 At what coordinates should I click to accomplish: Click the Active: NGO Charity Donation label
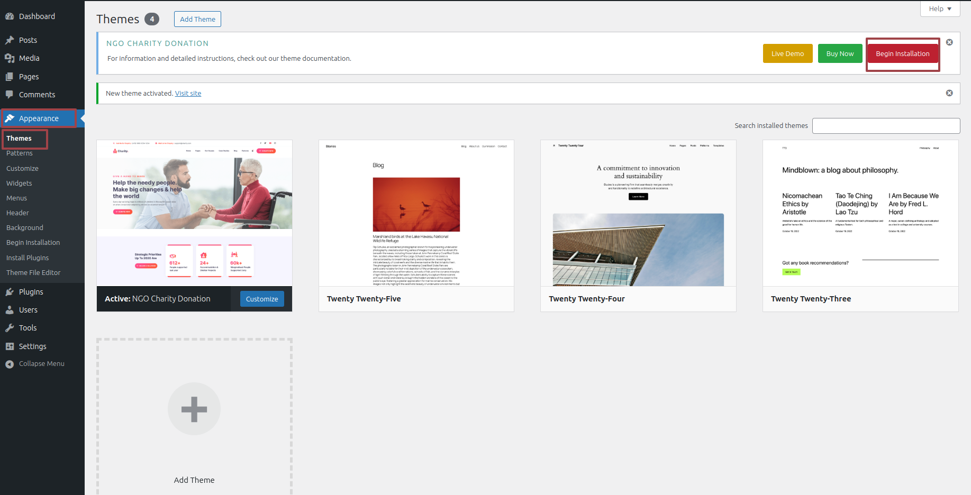[158, 299]
